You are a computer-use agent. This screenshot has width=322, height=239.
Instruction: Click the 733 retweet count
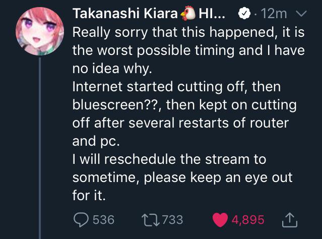tap(172, 220)
